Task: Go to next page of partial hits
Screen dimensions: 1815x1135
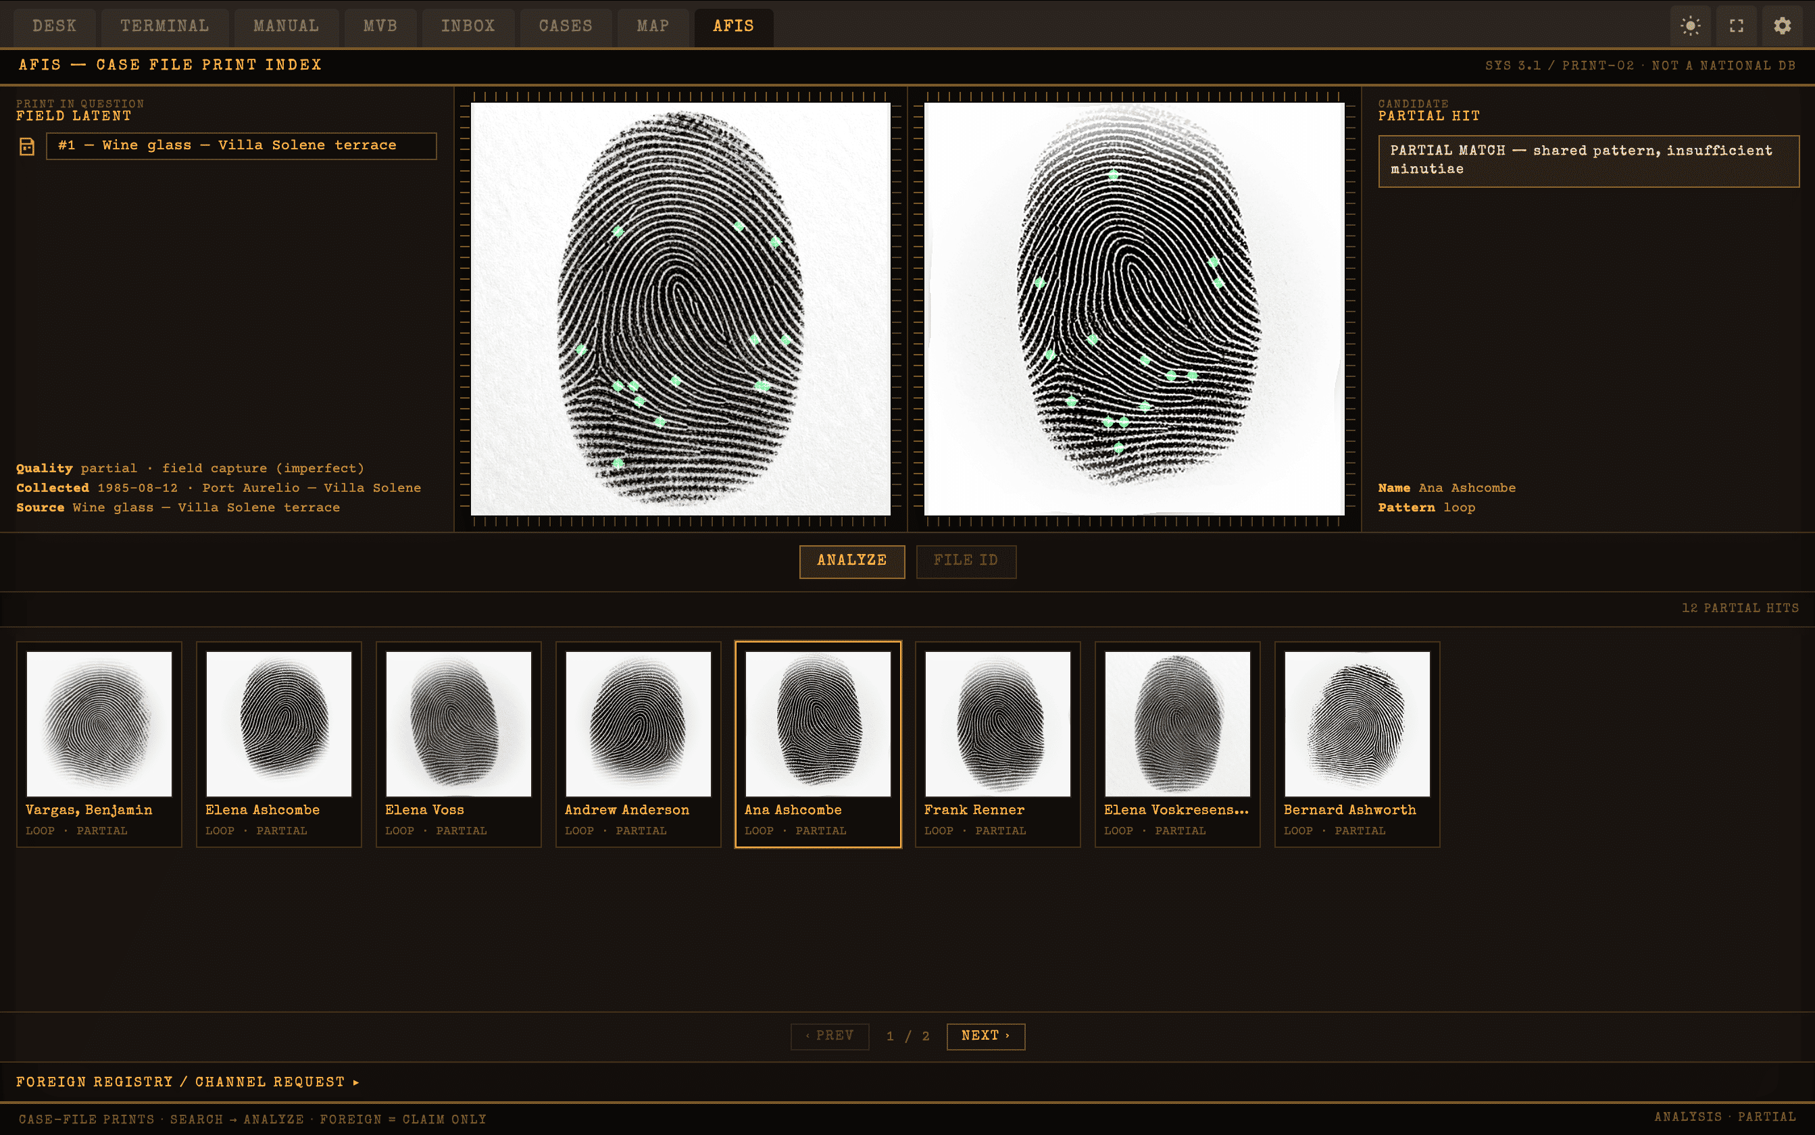Action: pos(986,1036)
